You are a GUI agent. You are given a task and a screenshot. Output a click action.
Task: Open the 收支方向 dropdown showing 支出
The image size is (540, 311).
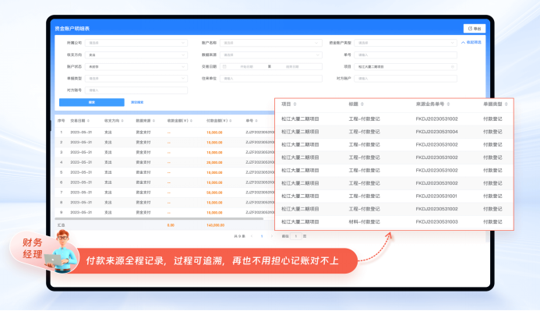136,55
